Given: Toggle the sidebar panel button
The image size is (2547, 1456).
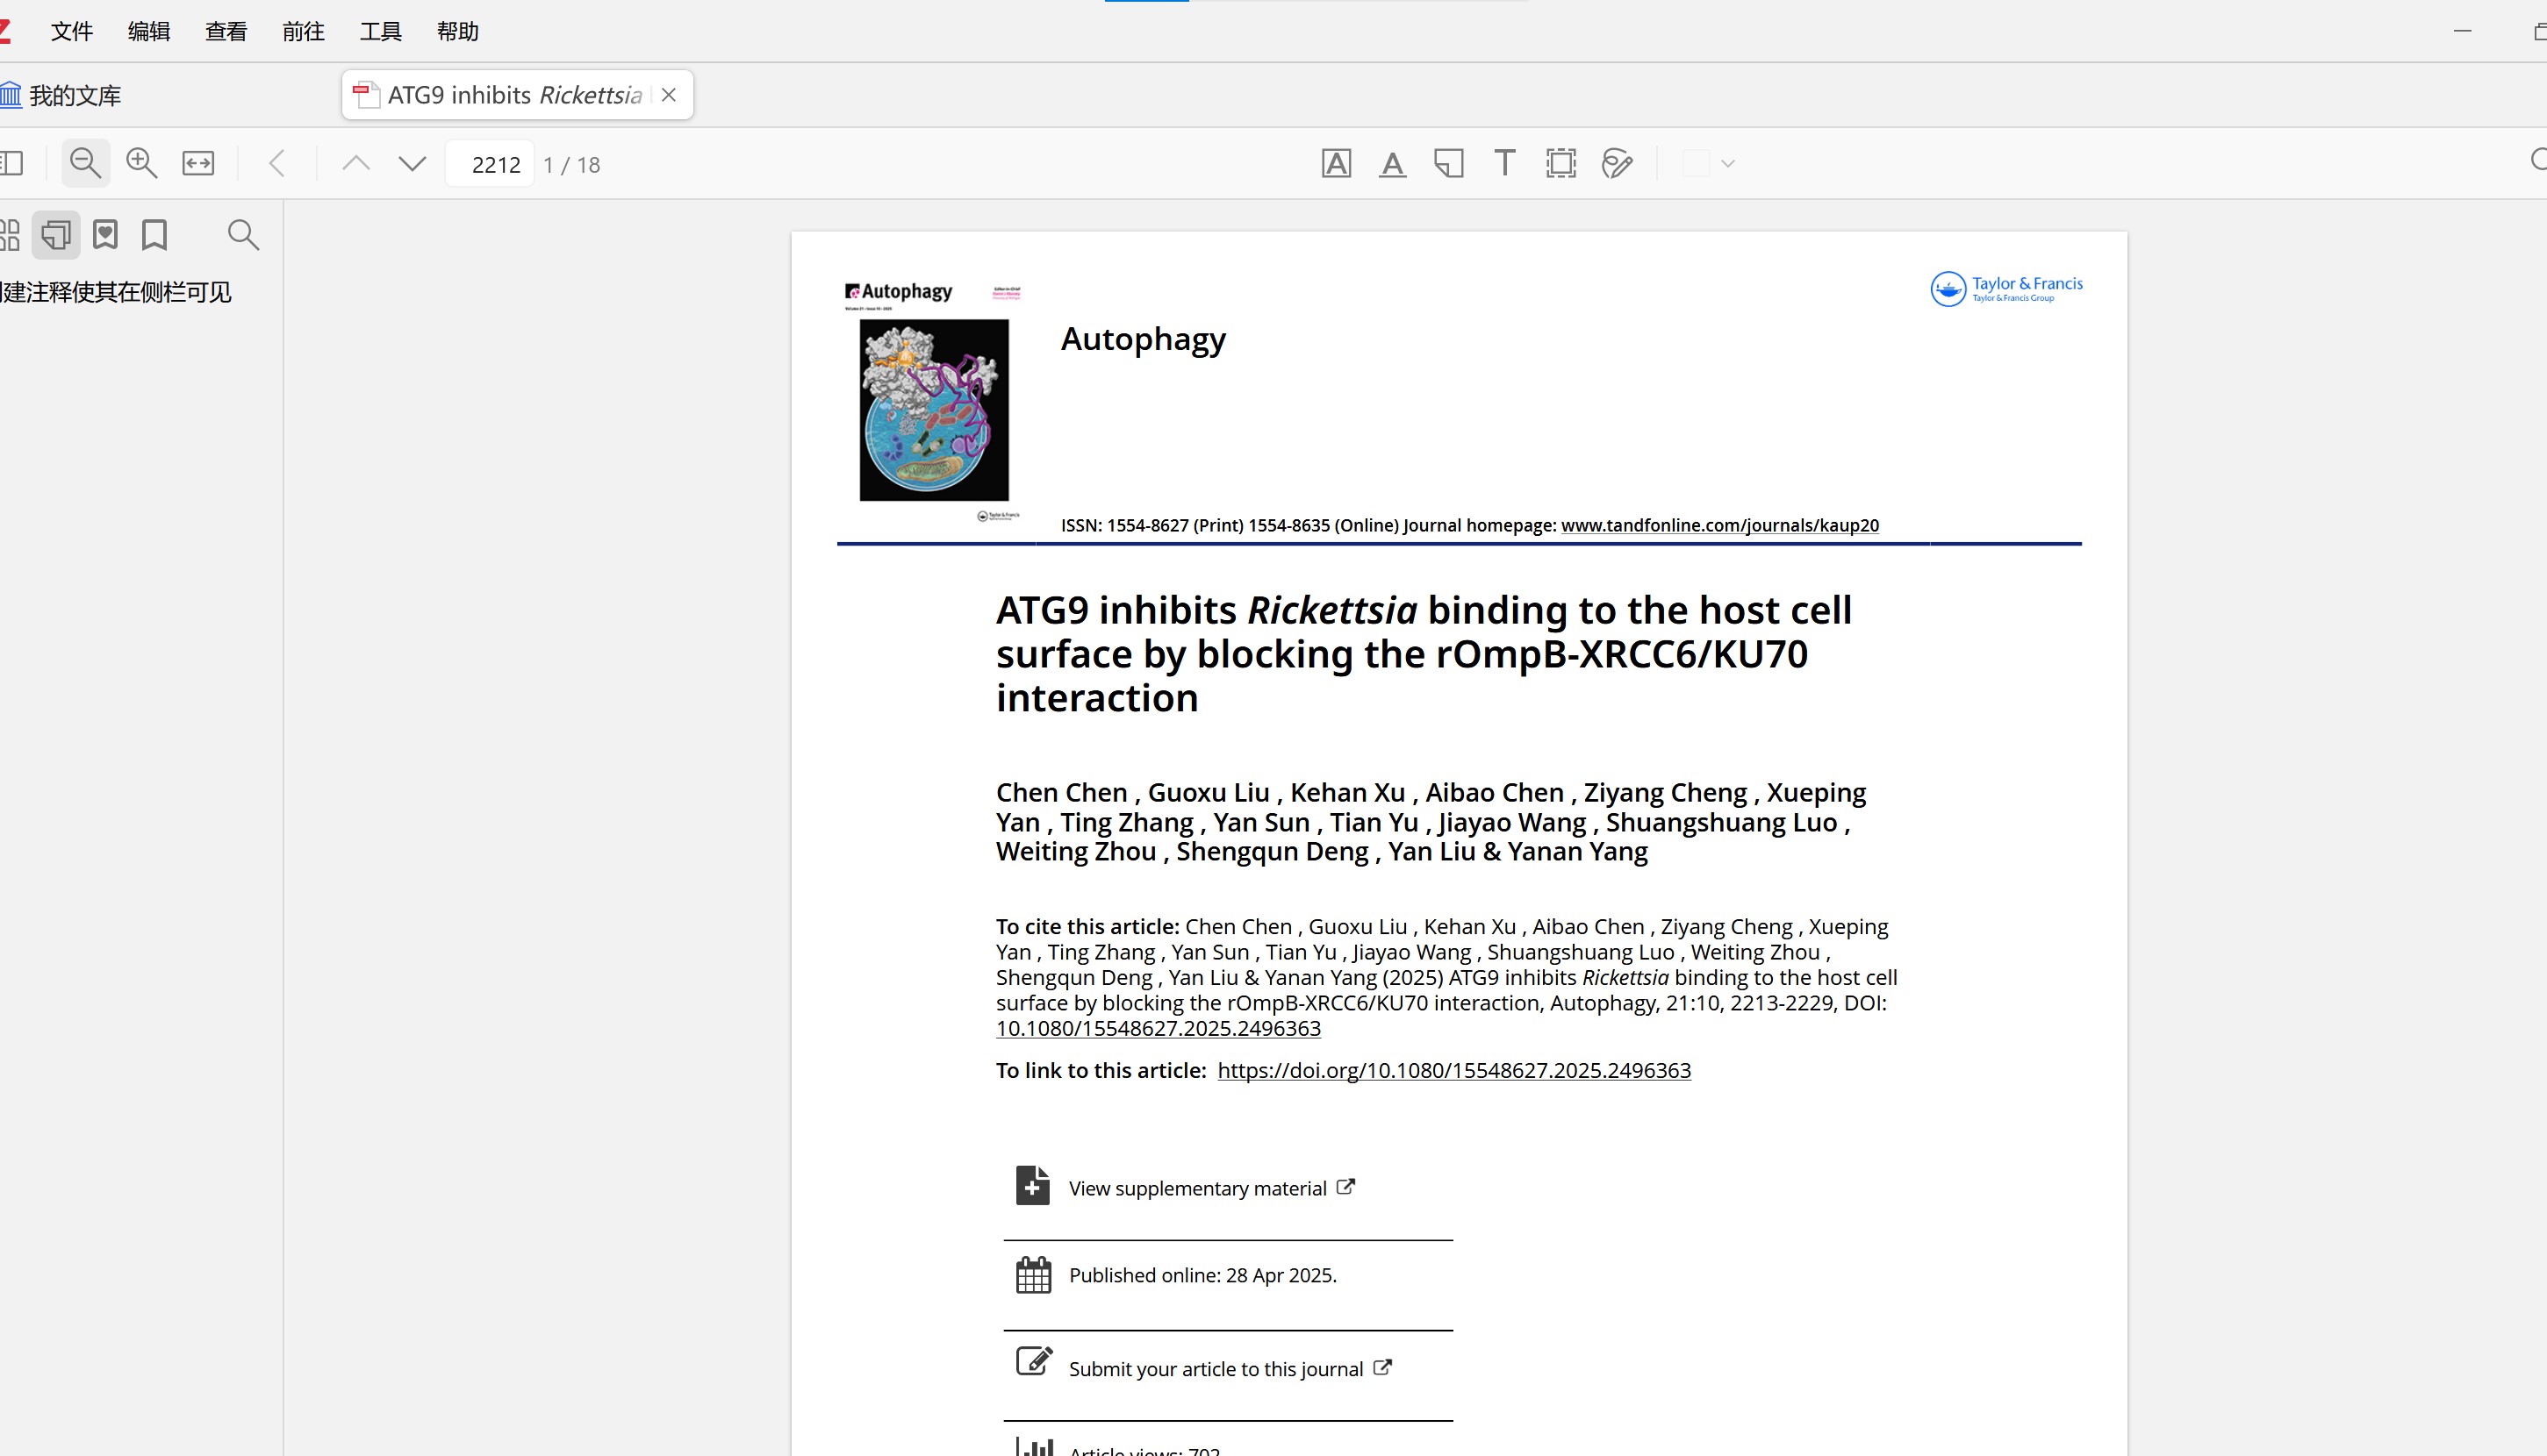Looking at the screenshot, I should pos(12,163).
